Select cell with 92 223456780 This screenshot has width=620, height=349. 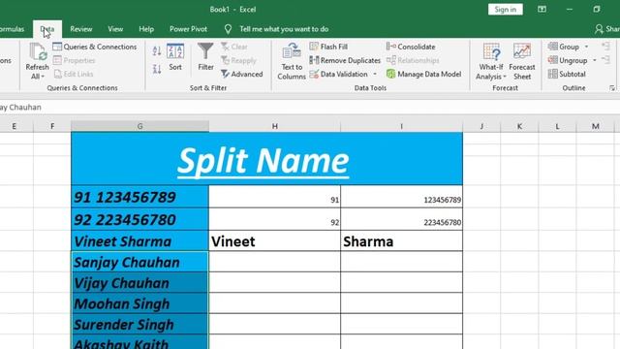coord(139,219)
